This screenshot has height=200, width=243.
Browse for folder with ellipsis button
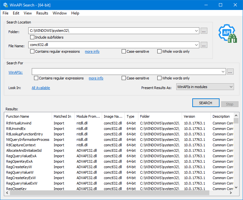point(204,31)
